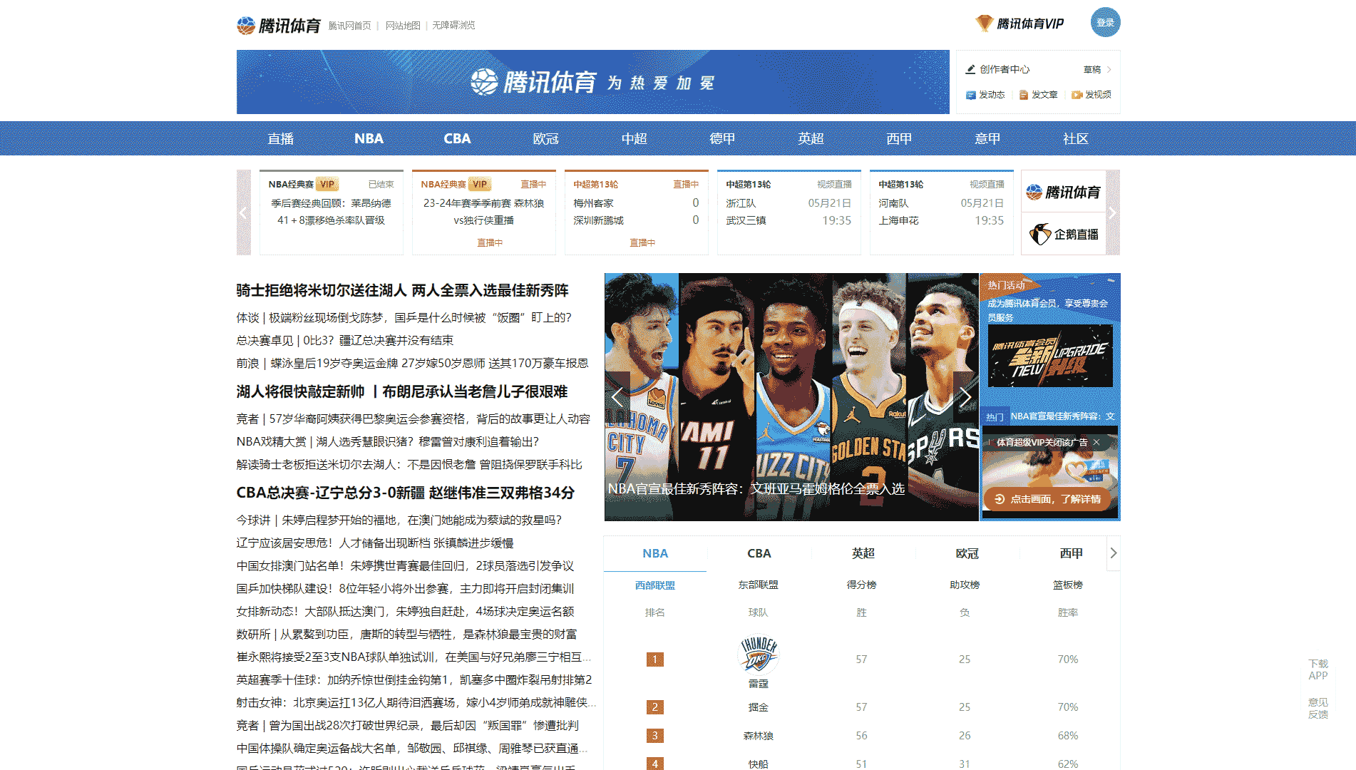Image resolution: width=1356 pixels, height=770 pixels.
Task: Open article 总决赛卓见 | 0比3?
Action: point(345,340)
